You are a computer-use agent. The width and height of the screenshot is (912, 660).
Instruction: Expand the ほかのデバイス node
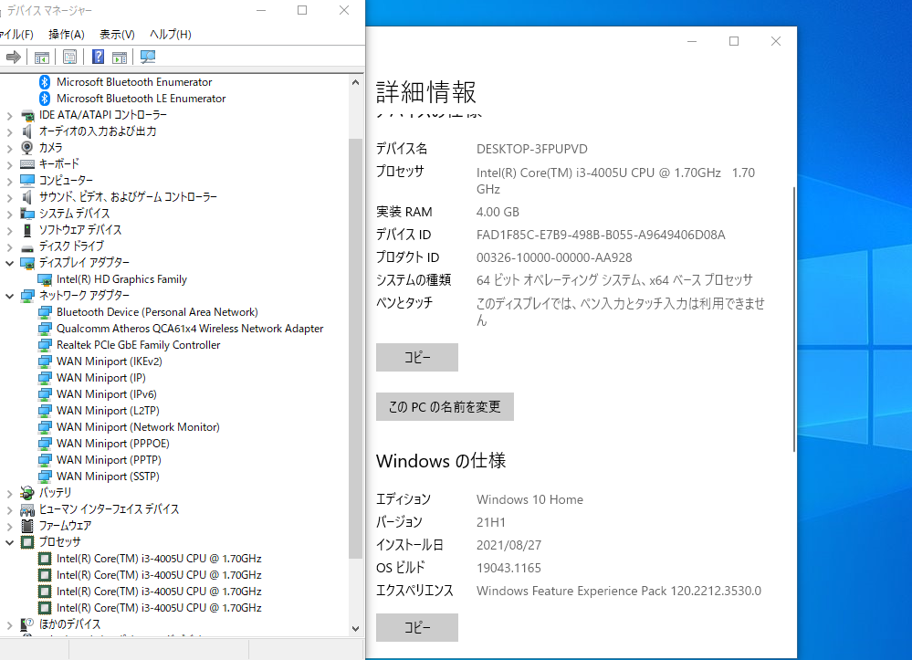(x=9, y=625)
